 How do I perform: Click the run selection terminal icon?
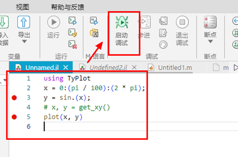click(73, 21)
